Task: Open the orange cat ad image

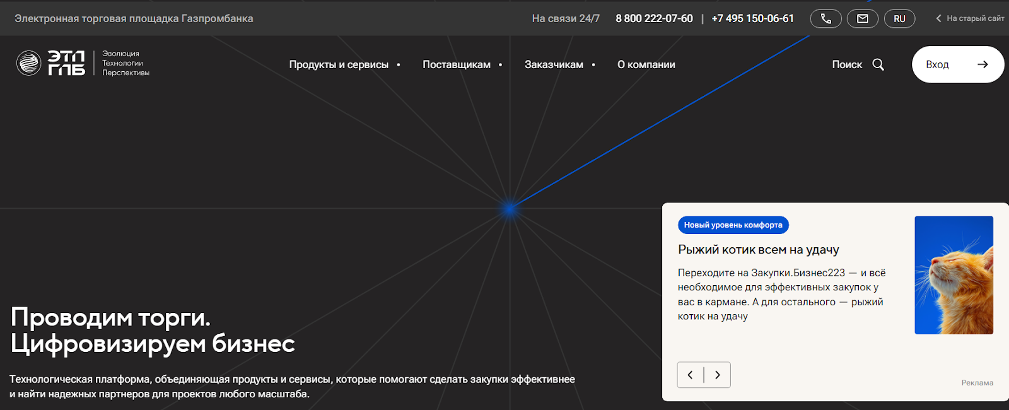Action: (954, 275)
